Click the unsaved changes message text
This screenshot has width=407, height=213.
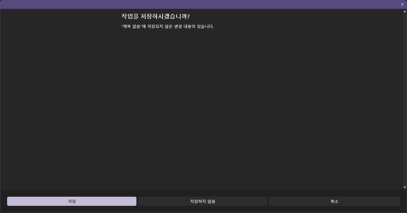168,27
